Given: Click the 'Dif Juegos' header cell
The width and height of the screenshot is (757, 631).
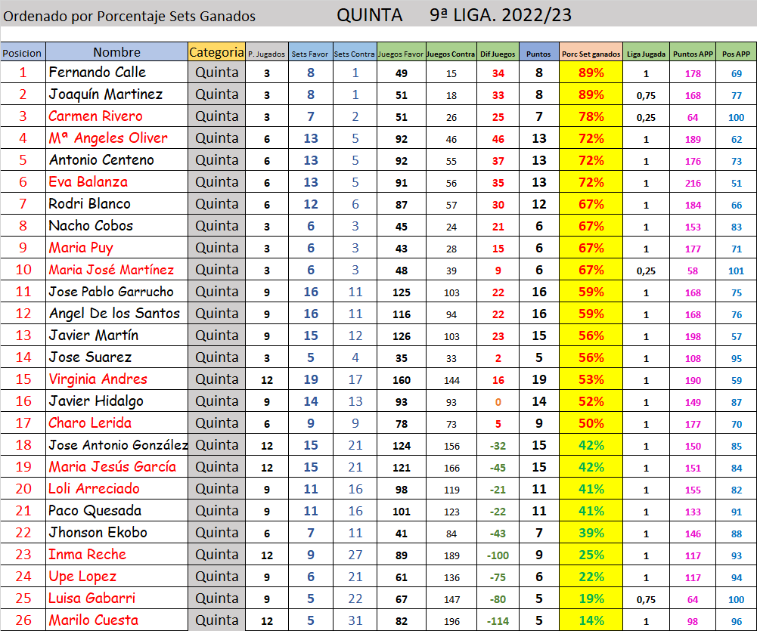Looking at the screenshot, I should 498,52.
